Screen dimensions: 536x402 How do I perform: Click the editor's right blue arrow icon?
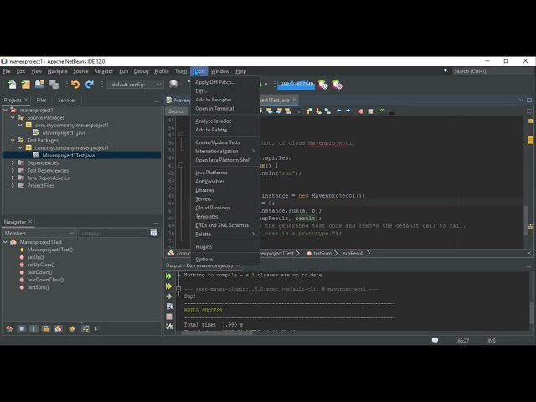(348, 111)
